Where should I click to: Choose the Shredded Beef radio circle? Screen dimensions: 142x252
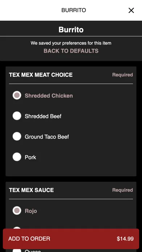click(17, 116)
